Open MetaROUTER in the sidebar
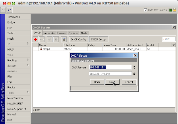 [x=18, y=104]
